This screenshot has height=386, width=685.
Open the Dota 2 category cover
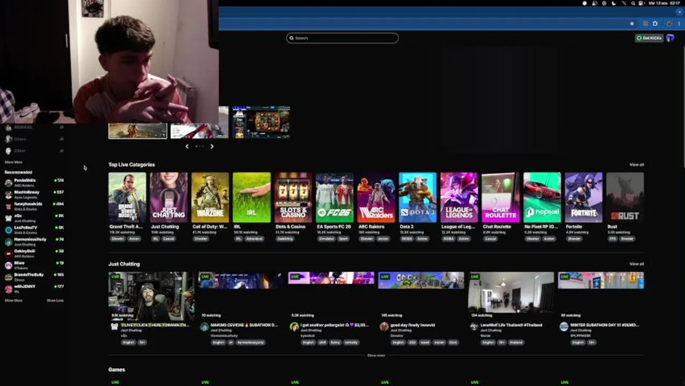point(418,197)
